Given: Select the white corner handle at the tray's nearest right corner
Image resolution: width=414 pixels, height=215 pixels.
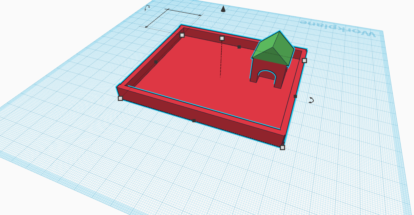Looking at the screenshot, I should point(282,147).
